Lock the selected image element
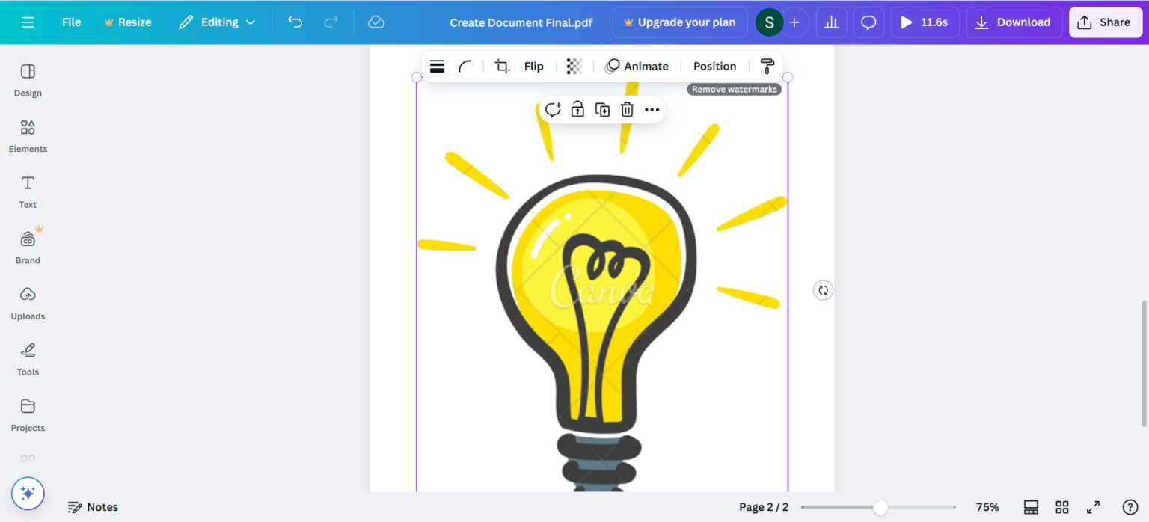 tap(577, 110)
